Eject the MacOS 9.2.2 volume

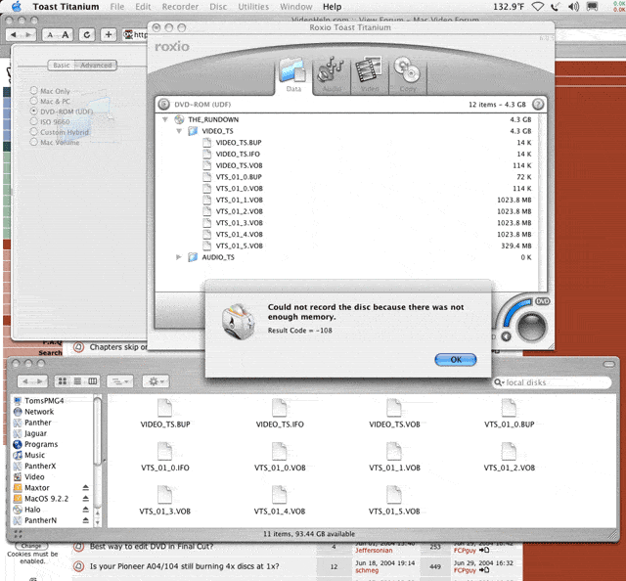85,498
